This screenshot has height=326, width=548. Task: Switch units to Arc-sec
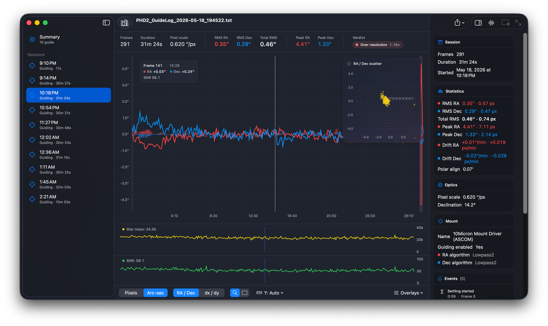point(155,293)
